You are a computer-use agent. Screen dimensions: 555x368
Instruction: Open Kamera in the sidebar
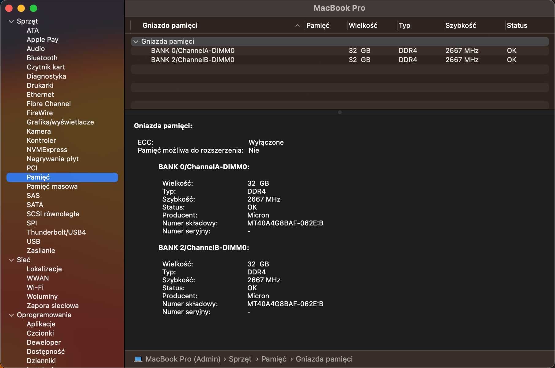point(39,132)
